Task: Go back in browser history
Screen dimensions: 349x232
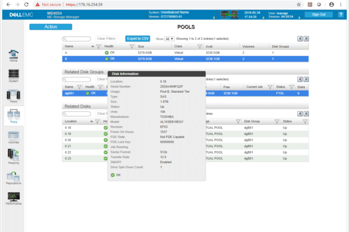Action: pos(8,4)
